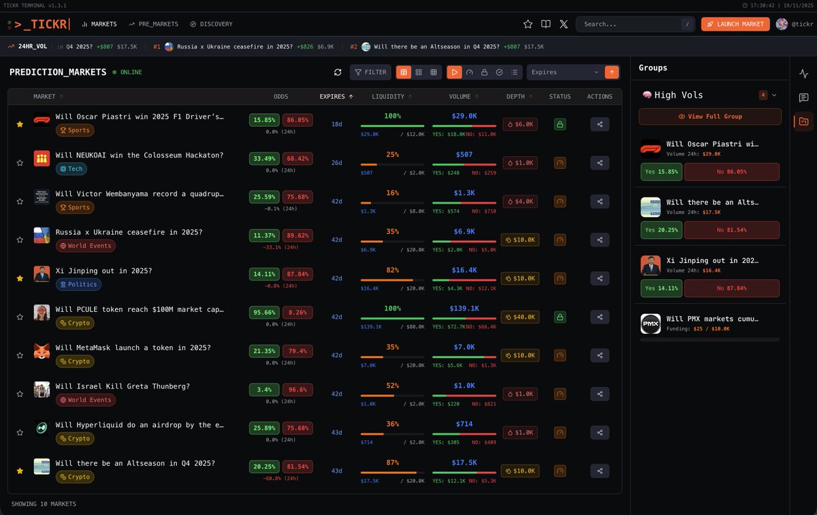The height and width of the screenshot is (515, 817).
Task: Open the Will Israel Kill Greta Thunberg market
Action: tap(123, 386)
